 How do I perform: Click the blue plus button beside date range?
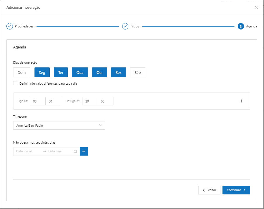[x=84, y=151]
